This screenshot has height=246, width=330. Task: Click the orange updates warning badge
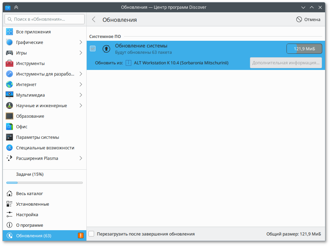click(x=81, y=236)
